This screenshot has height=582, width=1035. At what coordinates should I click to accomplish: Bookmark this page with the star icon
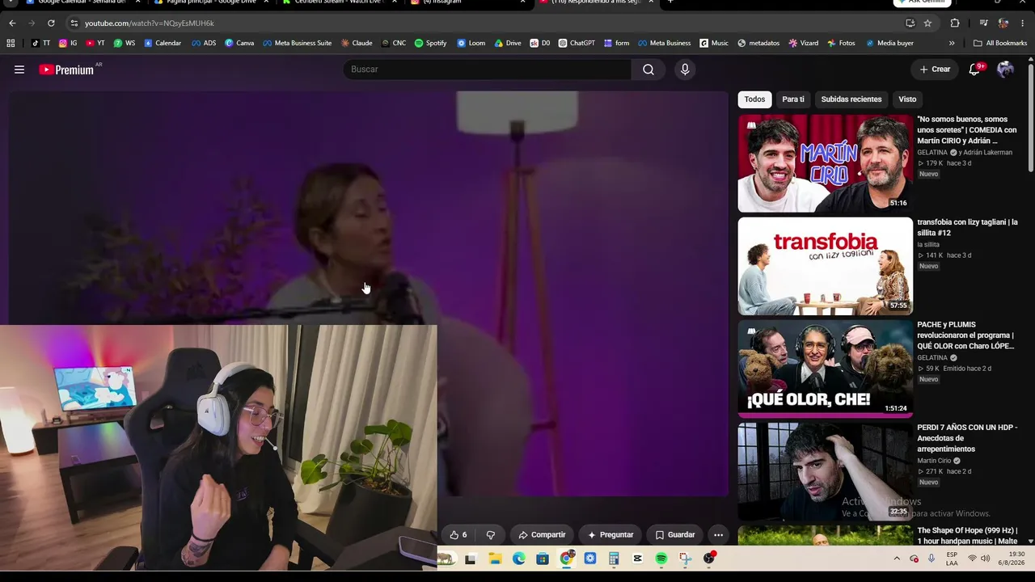pyautogui.click(x=927, y=23)
